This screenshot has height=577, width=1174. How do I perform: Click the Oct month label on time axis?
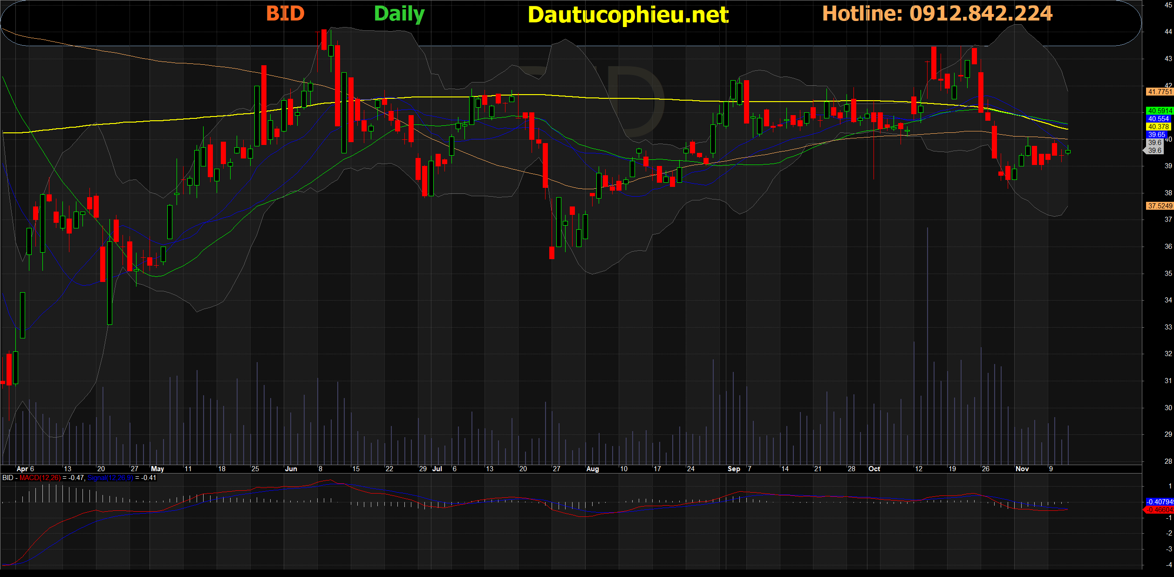[874, 469]
